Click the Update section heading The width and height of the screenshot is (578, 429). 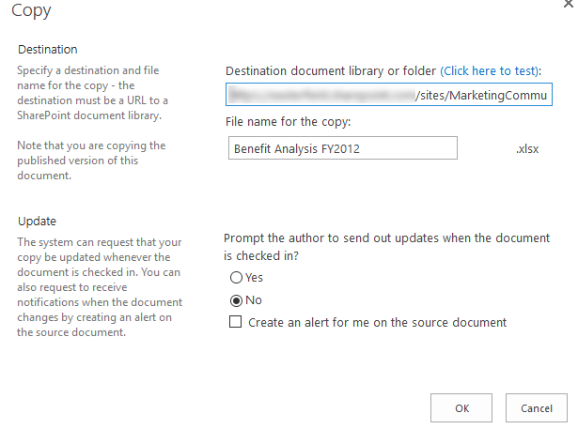pyautogui.click(x=38, y=221)
